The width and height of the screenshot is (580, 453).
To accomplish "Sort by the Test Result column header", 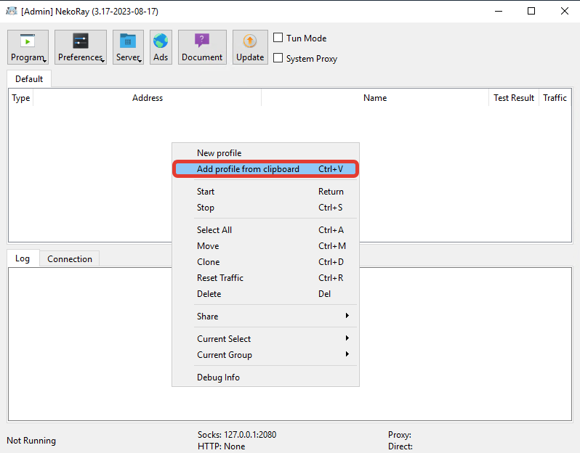I will tap(514, 98).
